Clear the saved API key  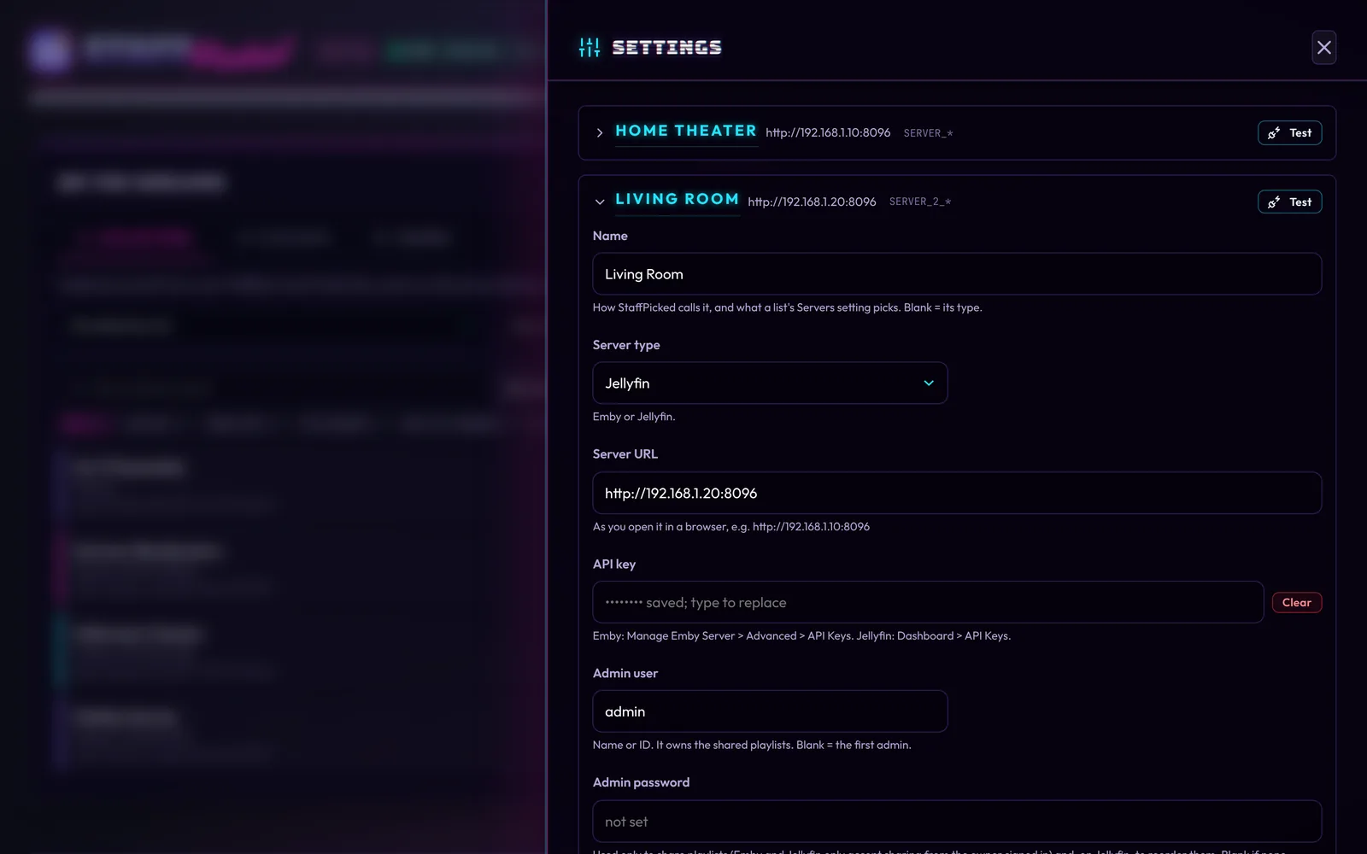(x=1296, y=602)
